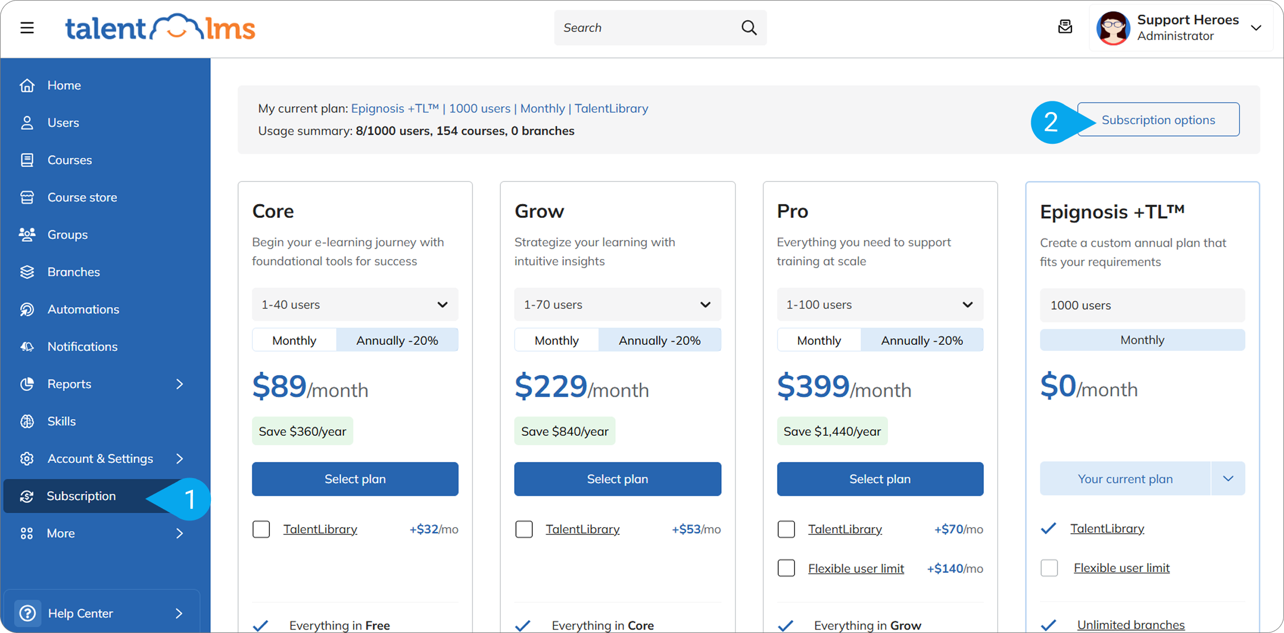Screen dimensions: 1284x633
Task: Click the Your current plan button
Action: [1125, 479]
